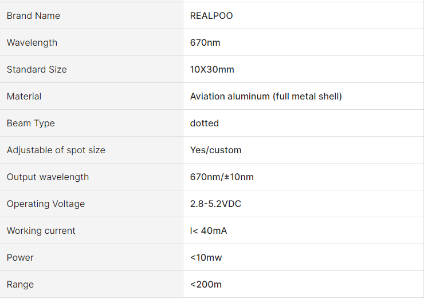Image resolution: width=424 pixels, height=303 pixels.
Task: Select the 670nm wavelength value
Action: pos(205,43)
